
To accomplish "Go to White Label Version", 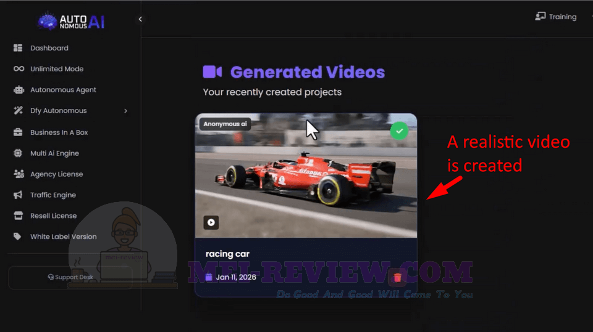I will (64, 237).
